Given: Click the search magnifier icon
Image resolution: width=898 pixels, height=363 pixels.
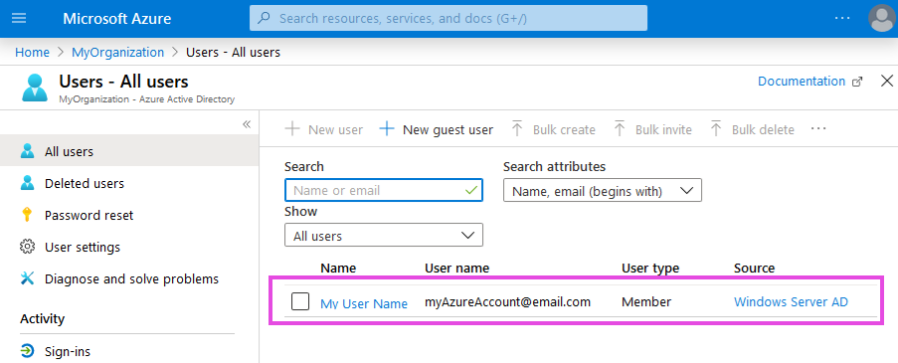Looking at the screenshot, I should [264, 18].
